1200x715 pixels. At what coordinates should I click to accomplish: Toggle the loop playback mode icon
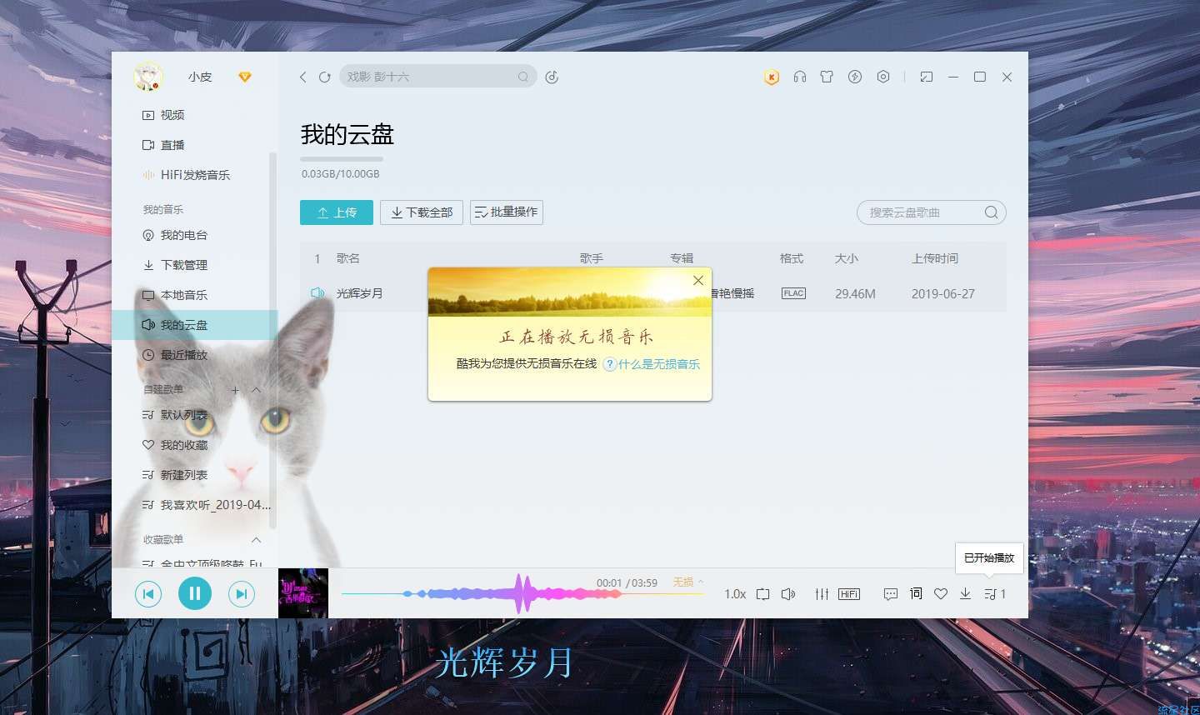tap(762, 594)
